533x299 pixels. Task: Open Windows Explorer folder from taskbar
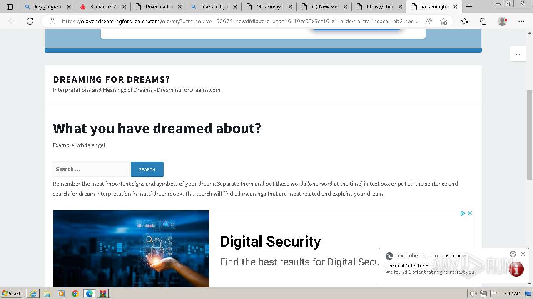(x=47, y=294)
